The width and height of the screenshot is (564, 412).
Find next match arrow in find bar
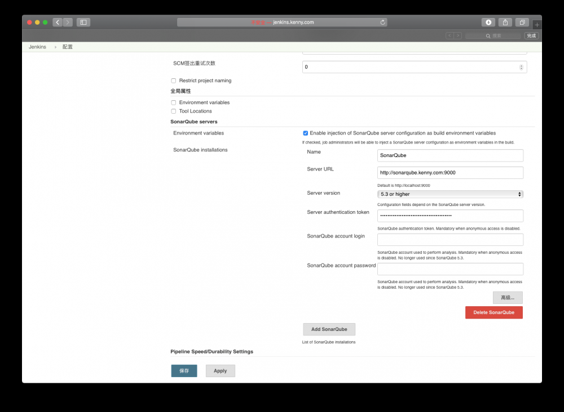(457, 35)
